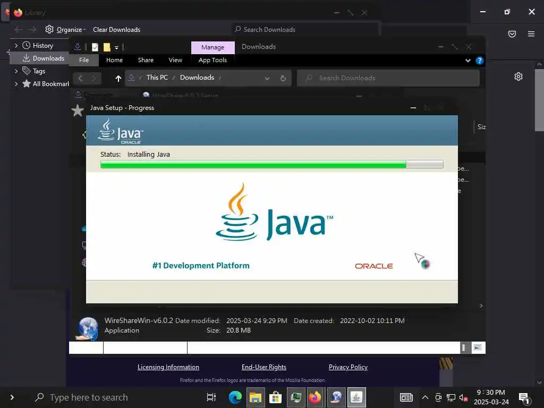The width and height of the screenshot is (544, 408).
Task: Click All Bookmarks star icon
Action: 27,83
